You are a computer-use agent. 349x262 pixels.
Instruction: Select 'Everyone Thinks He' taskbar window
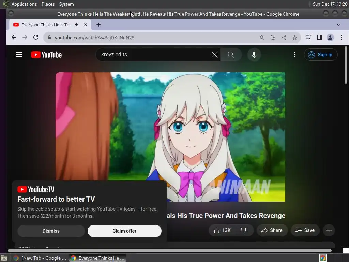click(x=97, y=258)
